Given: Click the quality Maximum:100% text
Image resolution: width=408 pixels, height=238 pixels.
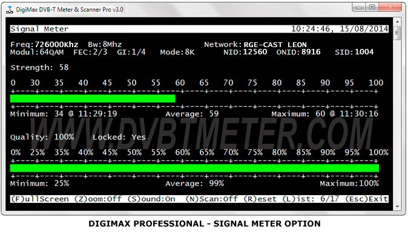Looking at the screenshot, I should click(x=349, y=184).
